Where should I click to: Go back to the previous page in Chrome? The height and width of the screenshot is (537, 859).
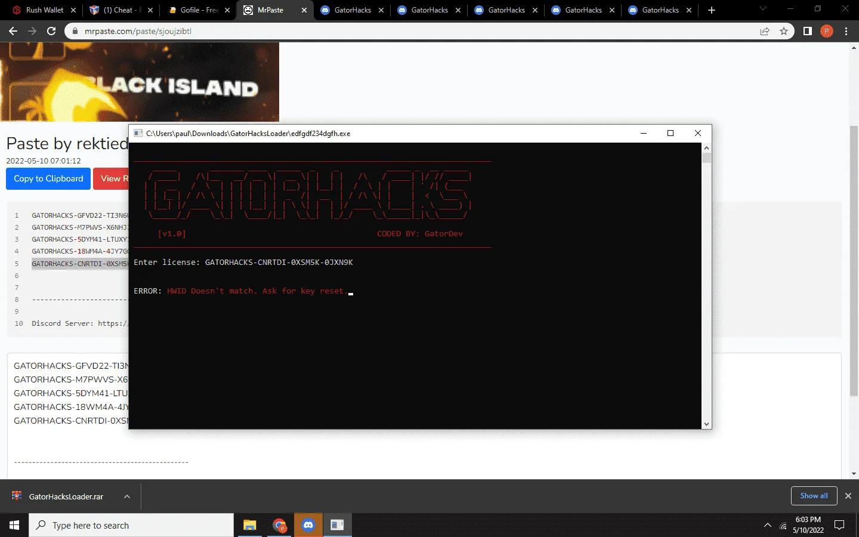point(13,31)
